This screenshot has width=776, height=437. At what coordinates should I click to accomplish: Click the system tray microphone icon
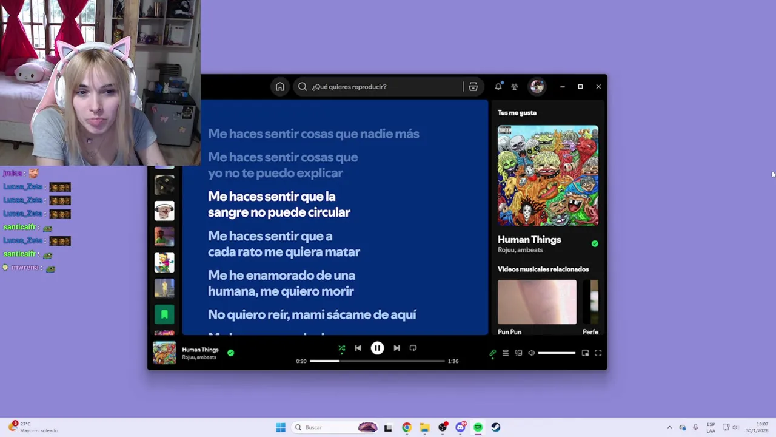click(695, 427)
